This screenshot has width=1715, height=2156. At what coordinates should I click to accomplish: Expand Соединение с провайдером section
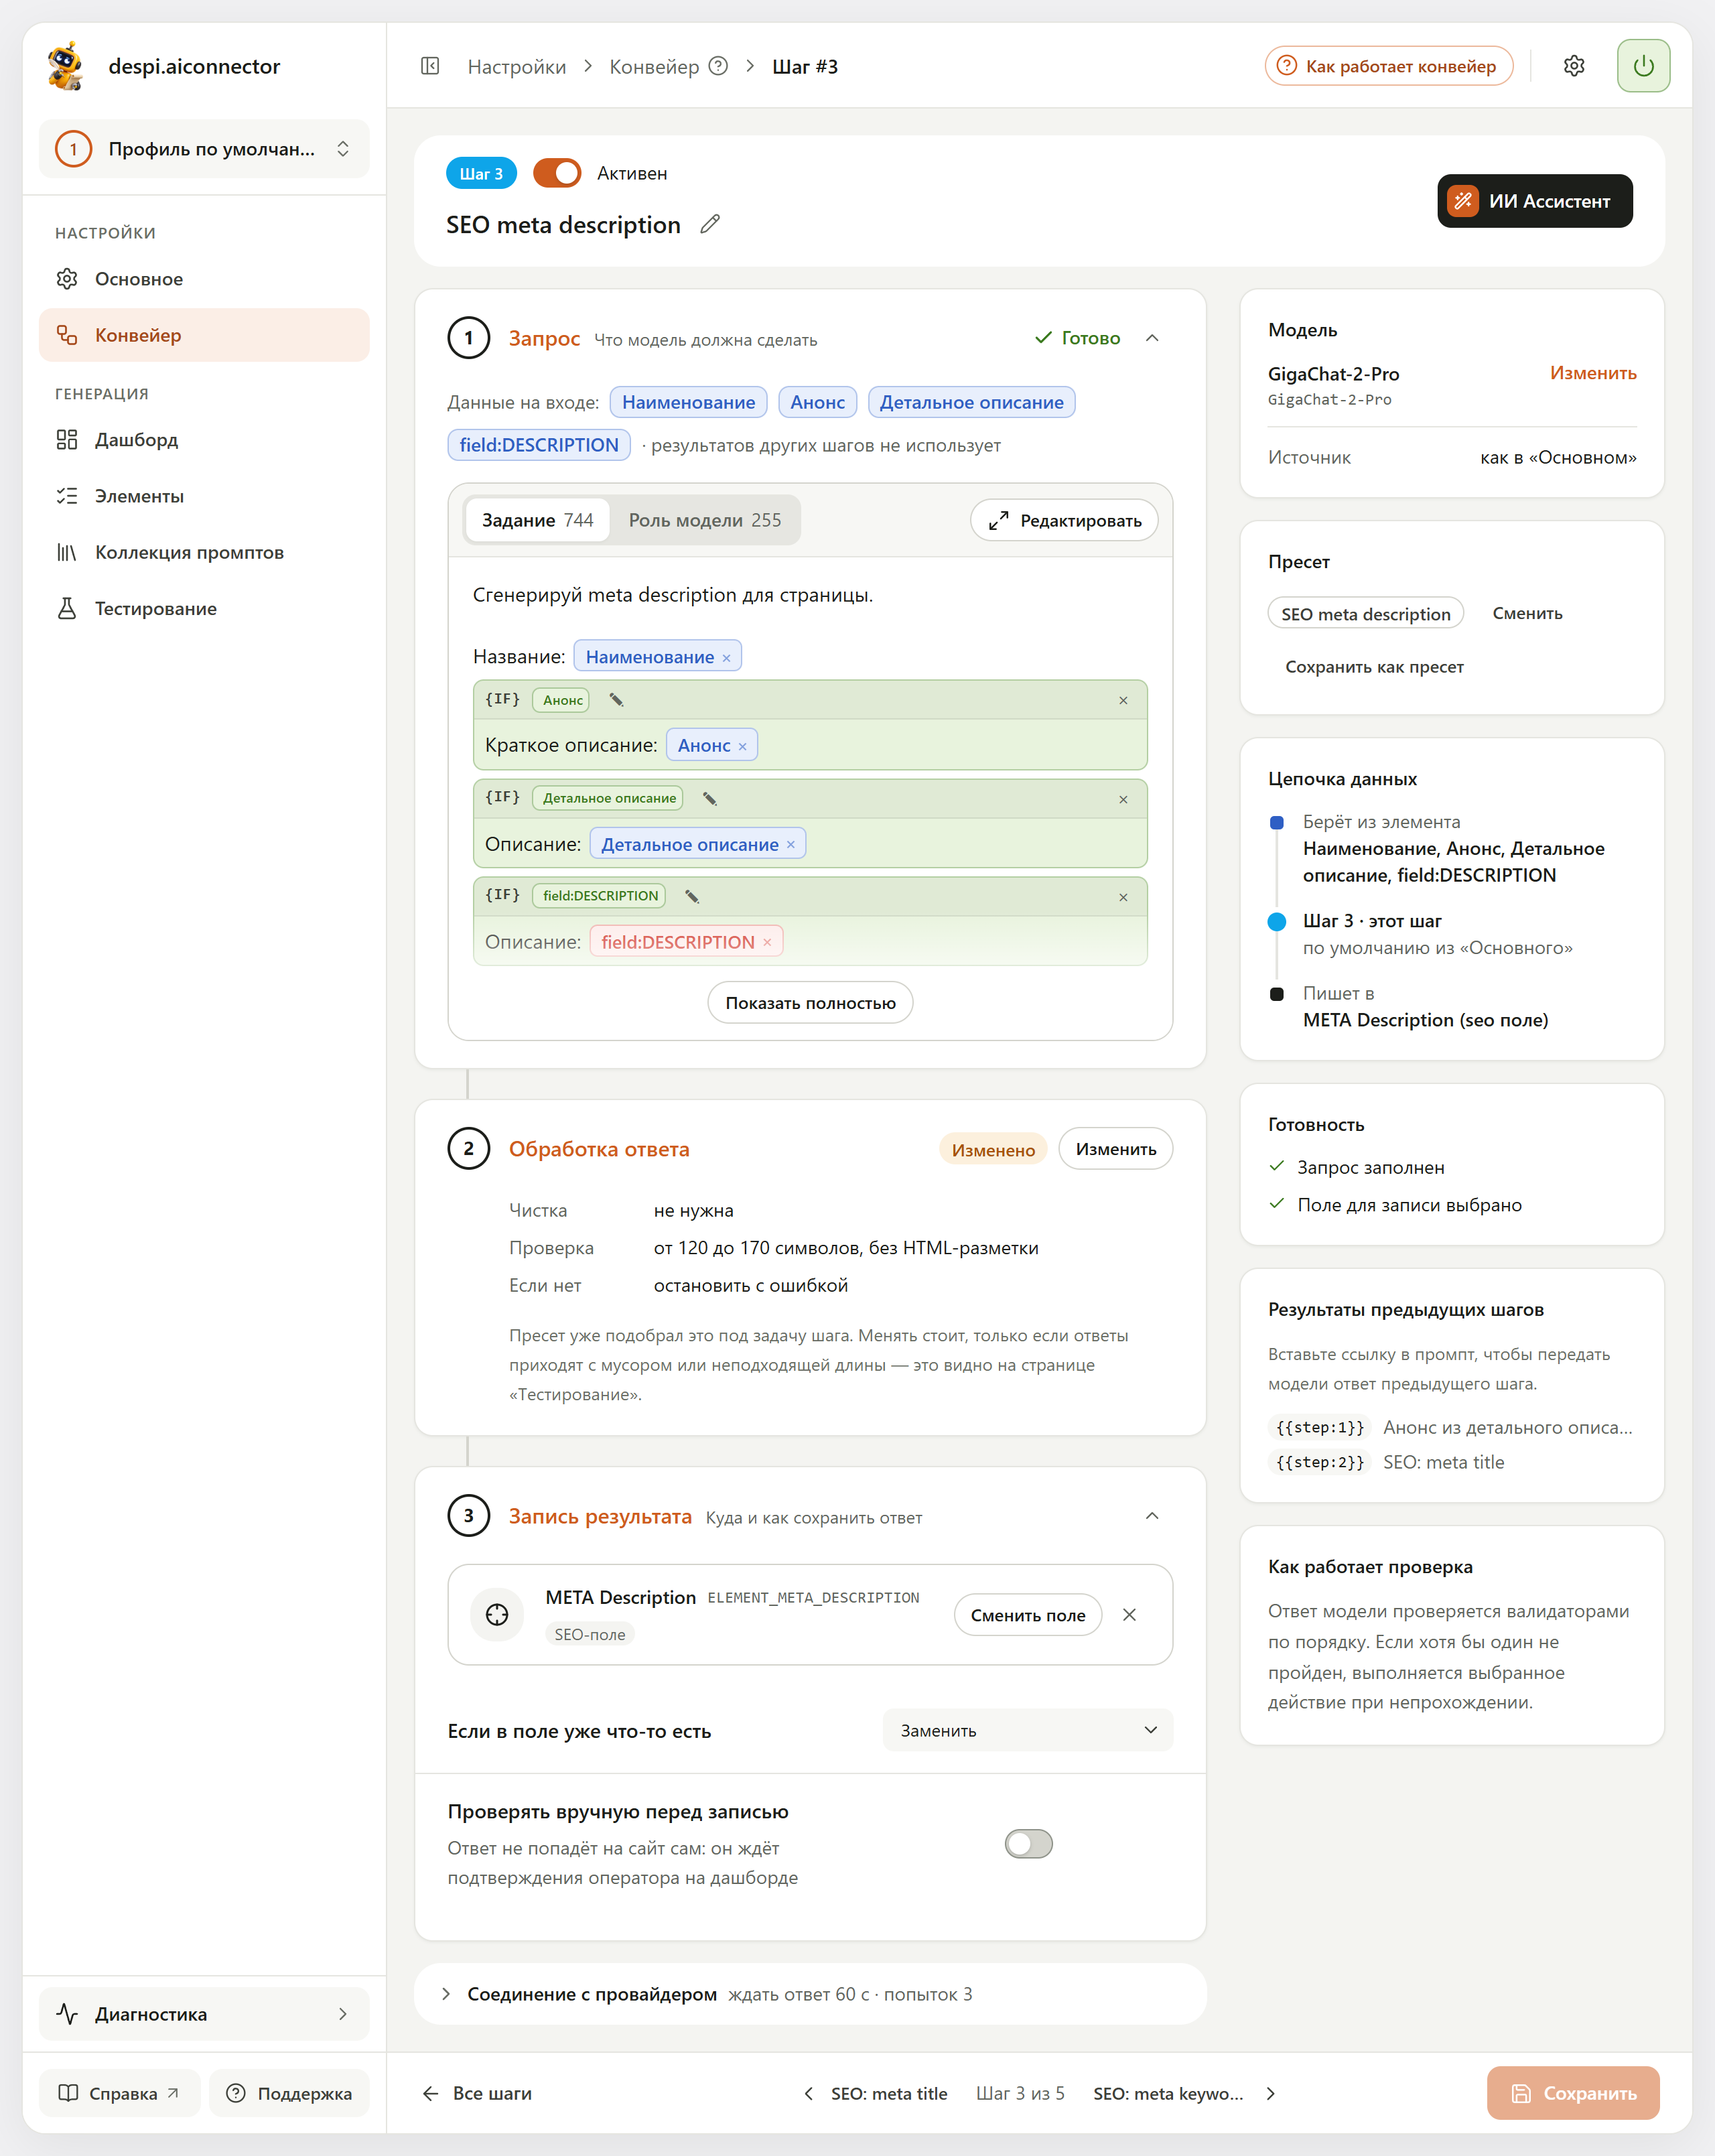810,1993
